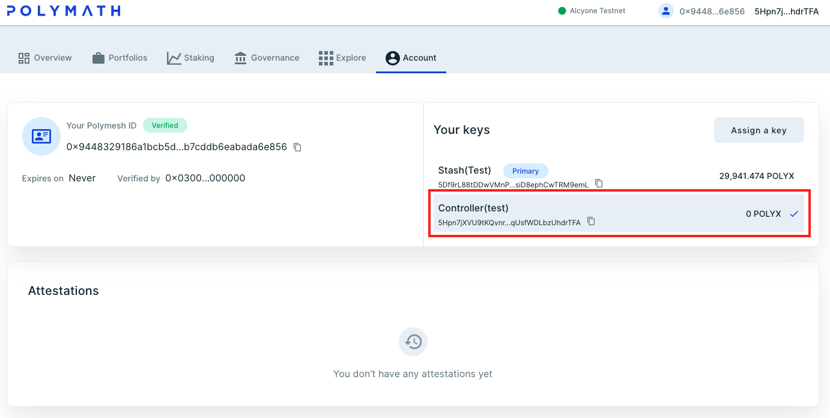Click the Overview dashboard icon
This screenshot has width=830, height=418.
click(24, 58)
